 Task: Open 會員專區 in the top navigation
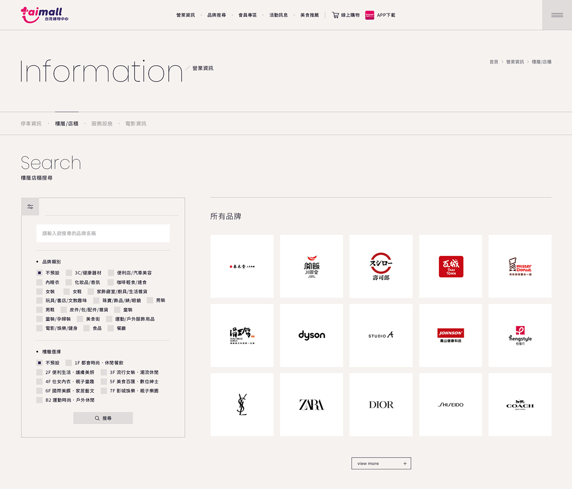pos(247,15)
